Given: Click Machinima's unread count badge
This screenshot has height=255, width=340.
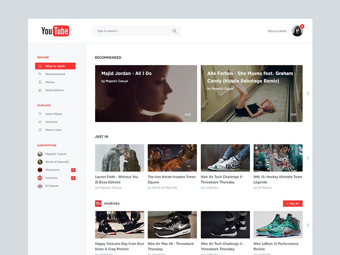Looking at the screenshot, I should (x=73, y=170).
